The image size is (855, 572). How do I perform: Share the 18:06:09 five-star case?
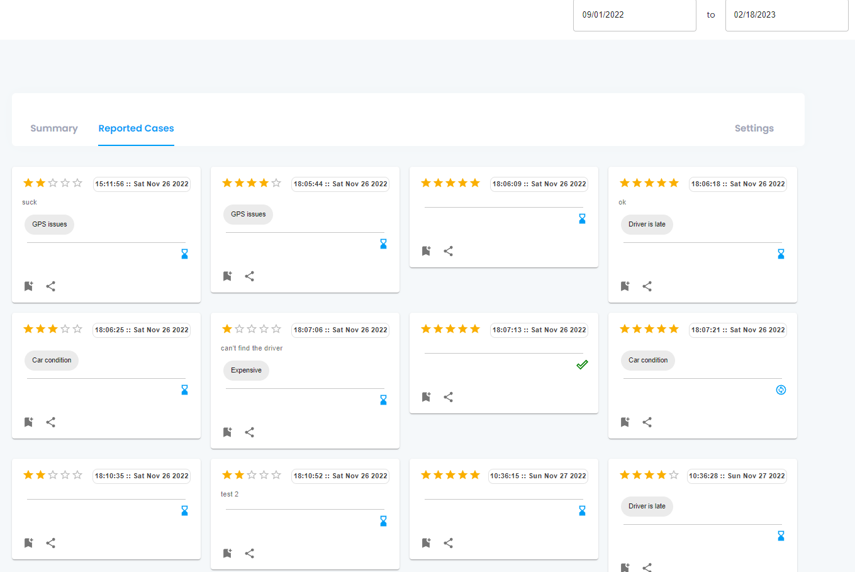[x=449, y=251]
